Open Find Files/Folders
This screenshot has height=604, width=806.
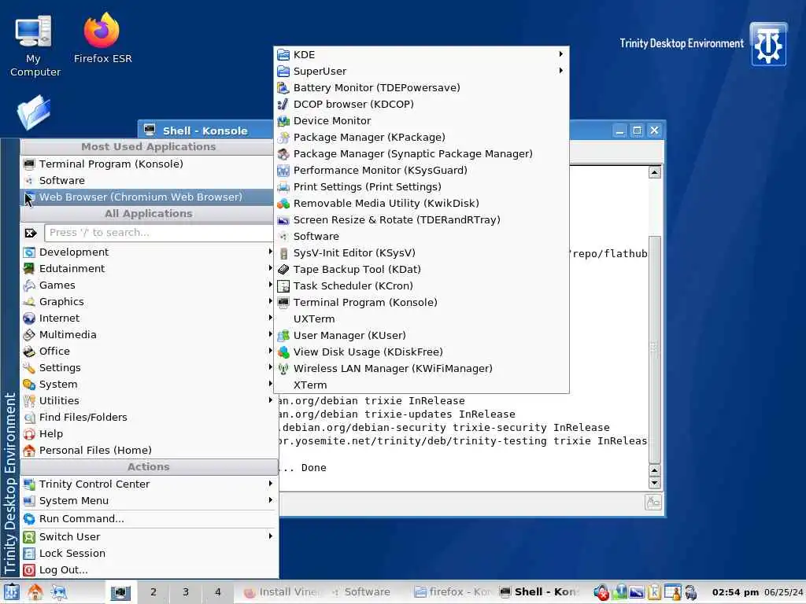tap(149, 417)
